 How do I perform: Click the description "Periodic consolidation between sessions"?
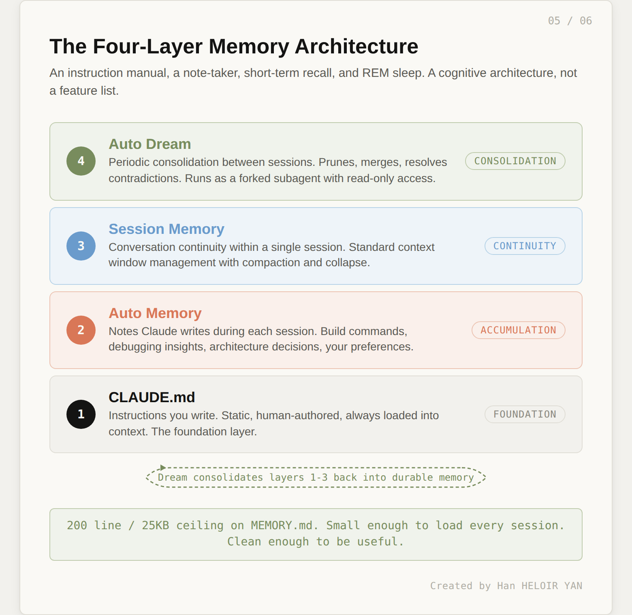[278, 170]
